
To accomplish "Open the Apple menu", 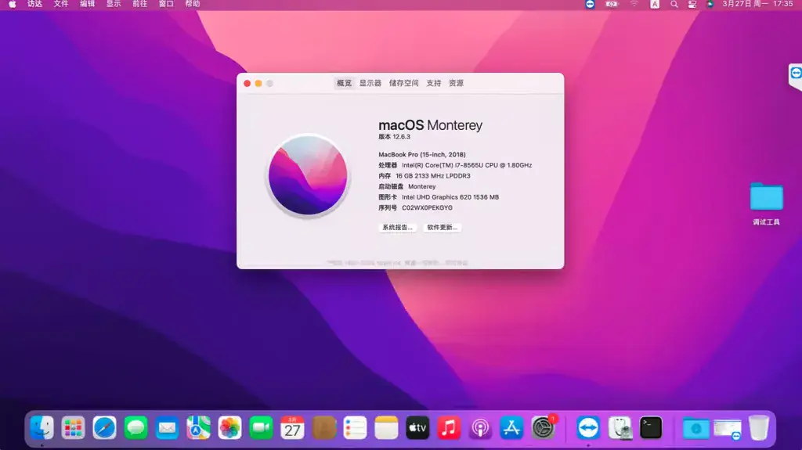I will [12, 4].
